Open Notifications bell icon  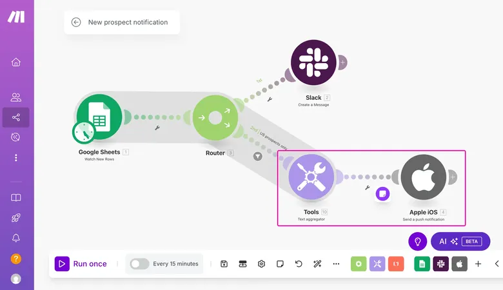click(x=15, y=238)
